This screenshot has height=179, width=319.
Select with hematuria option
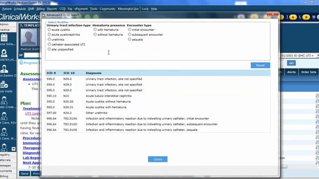pyautogui.click(x=95, y=30)
